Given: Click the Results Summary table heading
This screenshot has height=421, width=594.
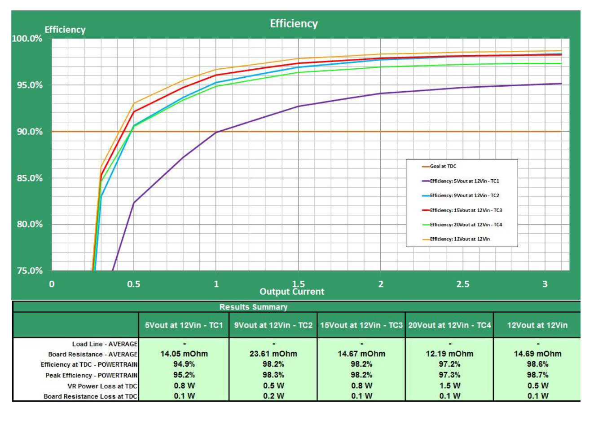Looking at the screenshot, I should tap(253, 307).
